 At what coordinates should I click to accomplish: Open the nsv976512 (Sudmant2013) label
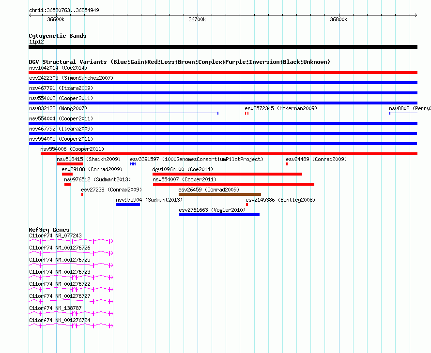[97, 179]
